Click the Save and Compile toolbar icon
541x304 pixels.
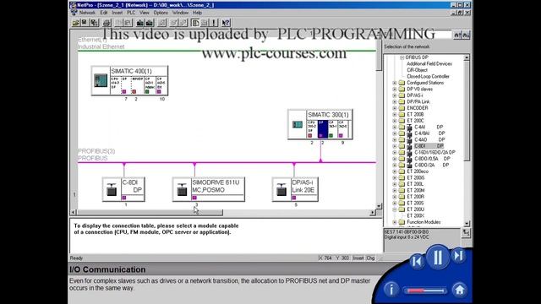(94, 23)
